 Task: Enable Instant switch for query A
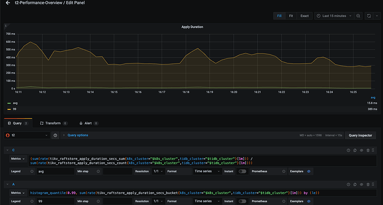(x=243, y=201)
